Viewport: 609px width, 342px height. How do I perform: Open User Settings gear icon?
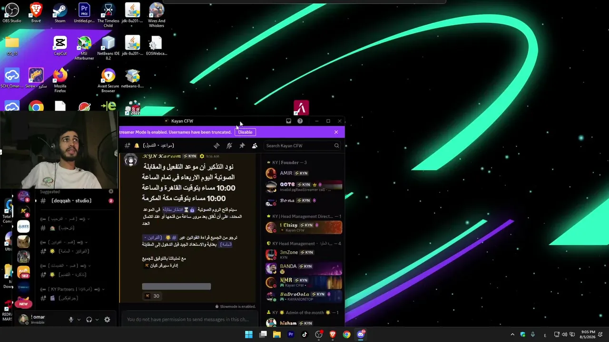click(x=107, y=320)
